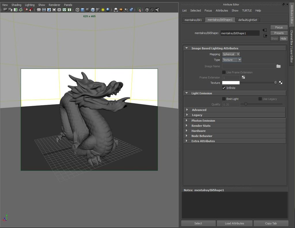Screen dimensions: 295x228
Task: Enable wireframe display mode icon
Action: (x=77, y=10)
